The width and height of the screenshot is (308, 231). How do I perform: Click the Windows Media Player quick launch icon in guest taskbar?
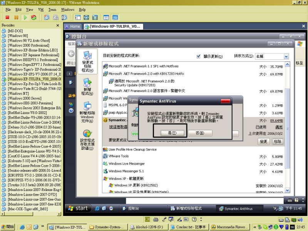tap(111, 208)
